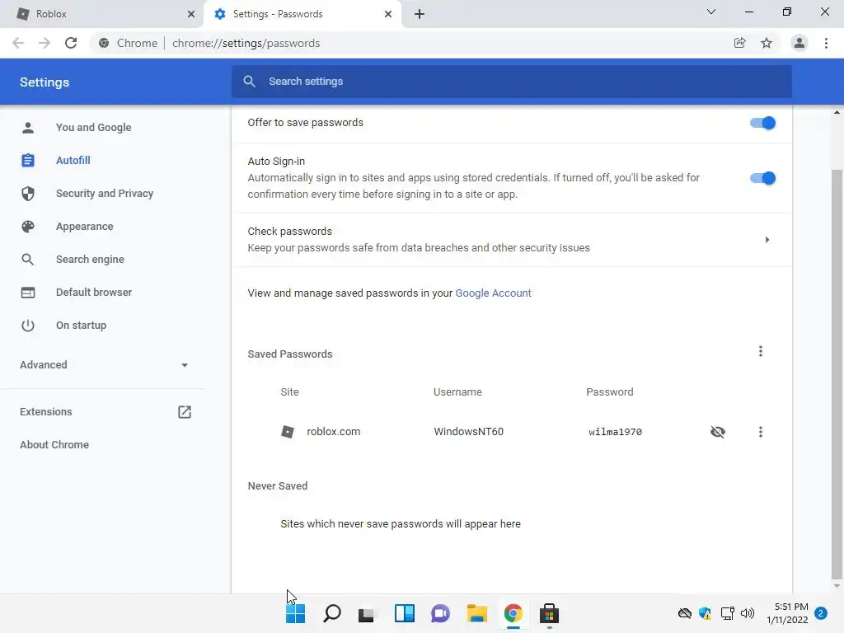This screenshot has height=633, width=844.
Task: Open a new tab
Action: (x=420, y=14)
